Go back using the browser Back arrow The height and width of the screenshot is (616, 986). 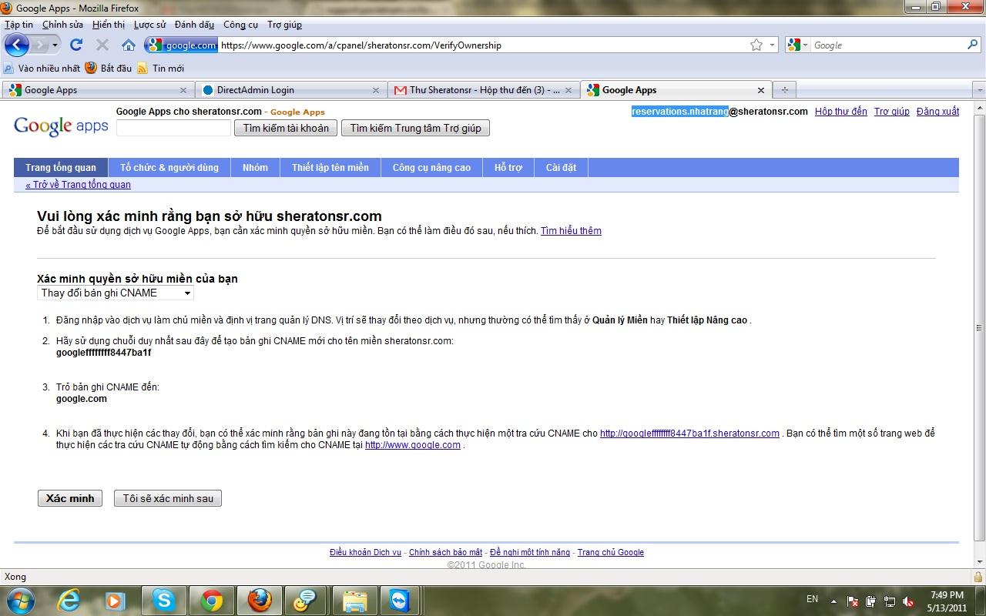click(16, 45)
